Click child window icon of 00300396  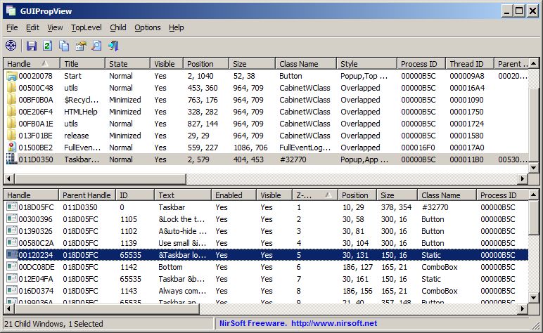tap(12, 219)
